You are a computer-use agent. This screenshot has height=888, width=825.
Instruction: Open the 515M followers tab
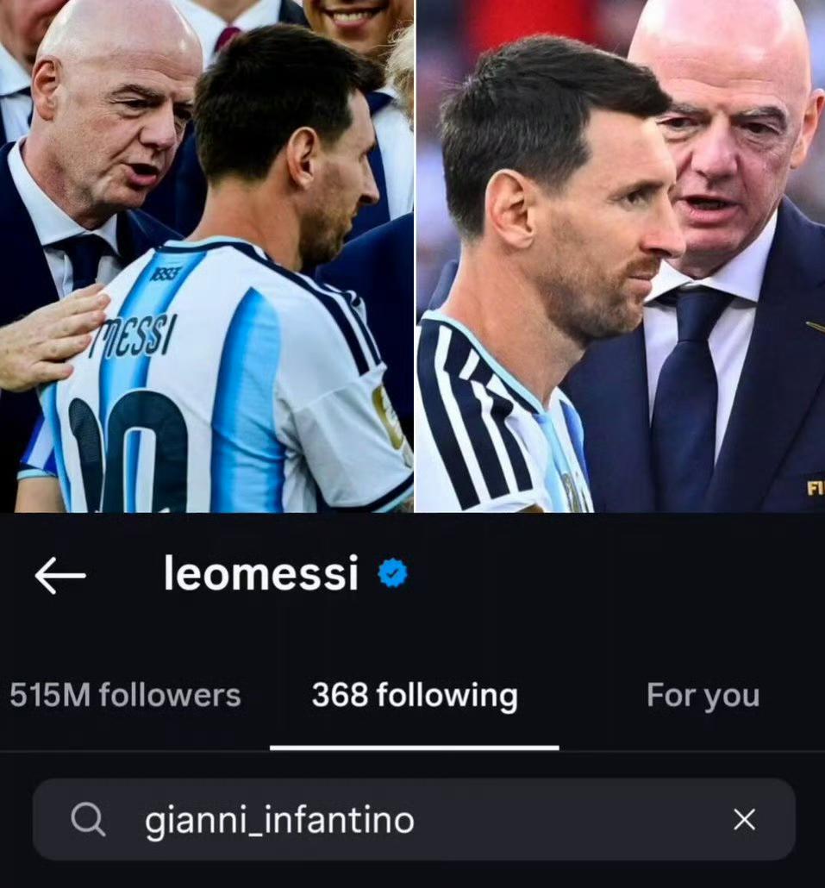click(125, 695)
